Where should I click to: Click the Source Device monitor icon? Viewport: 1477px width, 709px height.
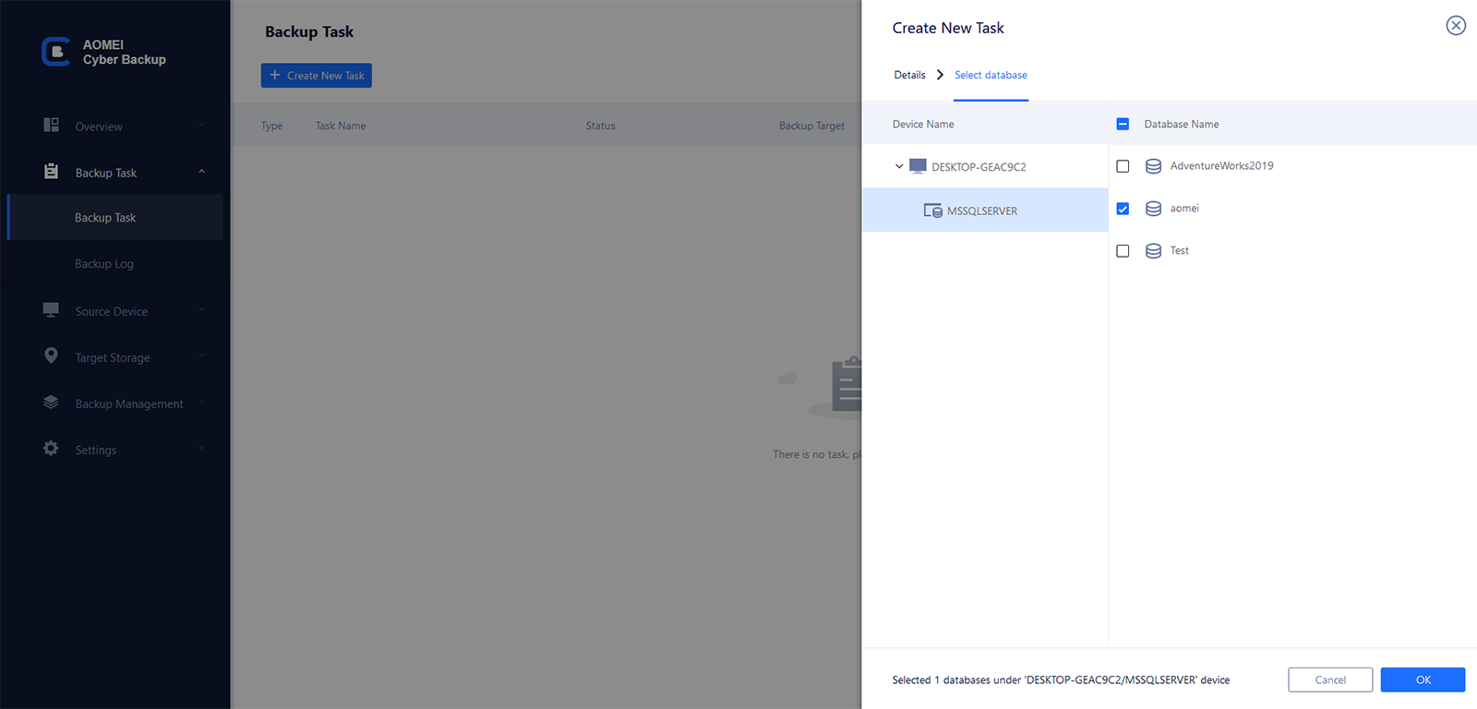[x=51, y=309]
